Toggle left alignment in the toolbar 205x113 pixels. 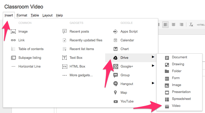point(166,25)
